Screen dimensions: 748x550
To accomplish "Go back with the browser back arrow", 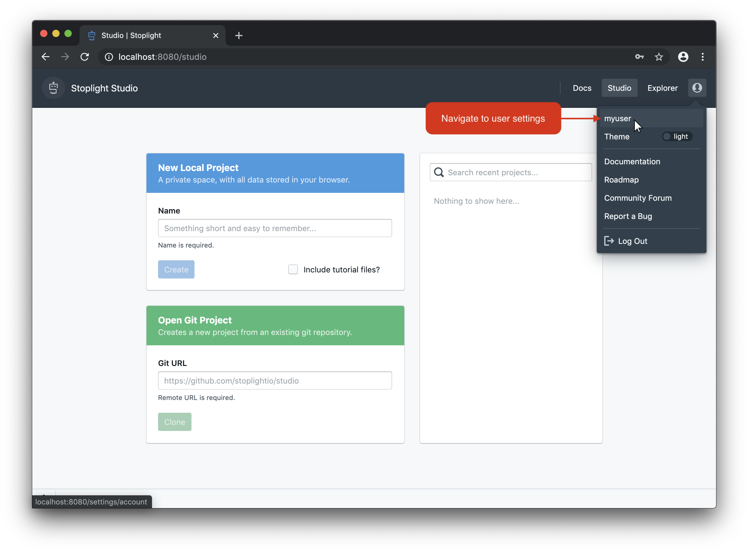I will [x=46, y=57].
